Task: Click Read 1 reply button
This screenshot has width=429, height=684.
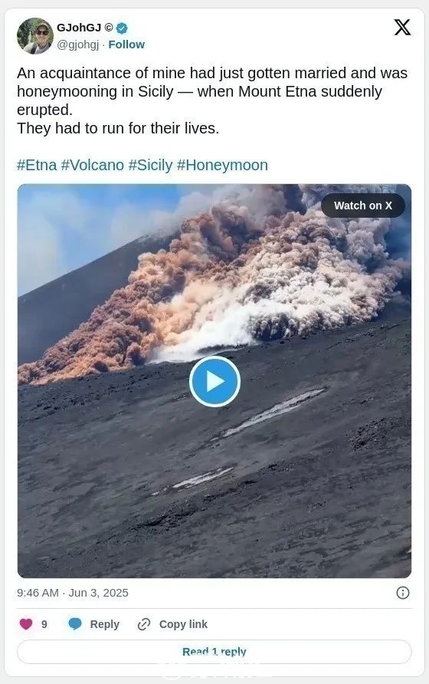Action: pos(214,652)
